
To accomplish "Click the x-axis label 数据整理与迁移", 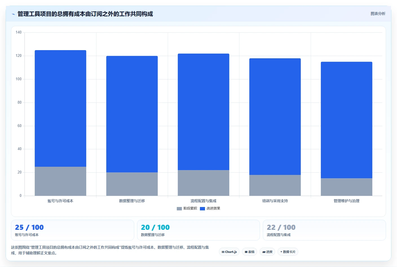I will pyautogui.click(x=132, y=201).
